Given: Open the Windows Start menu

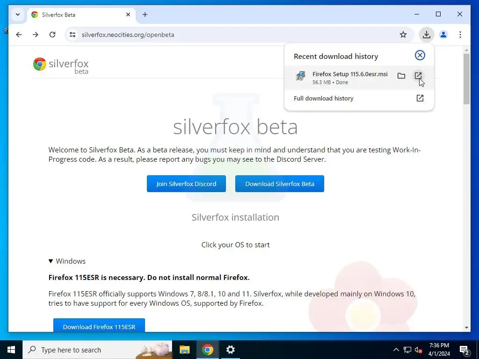Looking at the screenshot, I should (x=11, y=350).
